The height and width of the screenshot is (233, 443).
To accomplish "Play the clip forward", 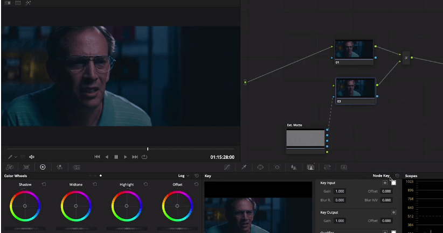I will (126, 157).
